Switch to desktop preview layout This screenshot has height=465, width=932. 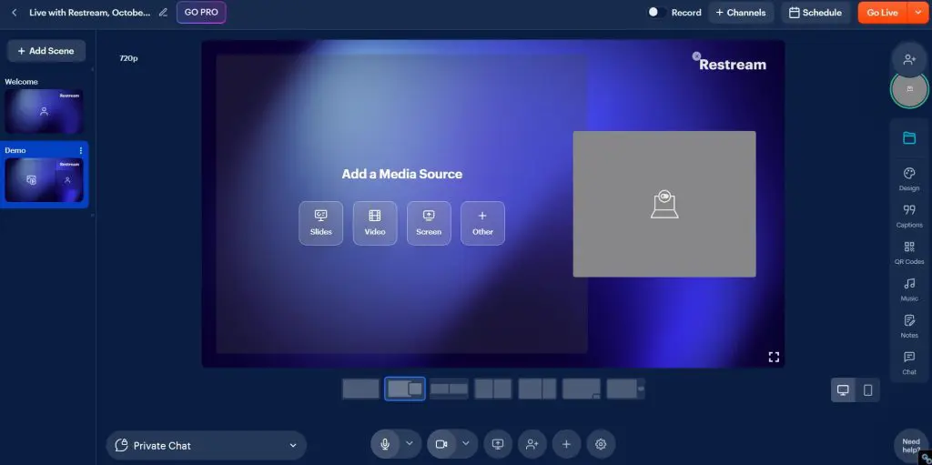pyautogui.click(x=843, y=390)
